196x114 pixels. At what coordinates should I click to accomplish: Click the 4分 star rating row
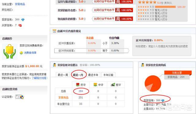point(153,10)
